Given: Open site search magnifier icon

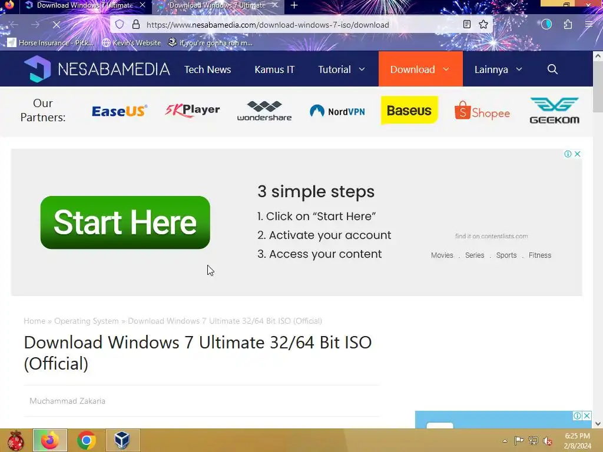Looking at the screenshot, I should pyautogui.click(x=552, y=69).
